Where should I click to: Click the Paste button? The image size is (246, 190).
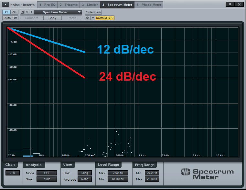(x=72, y=18)
